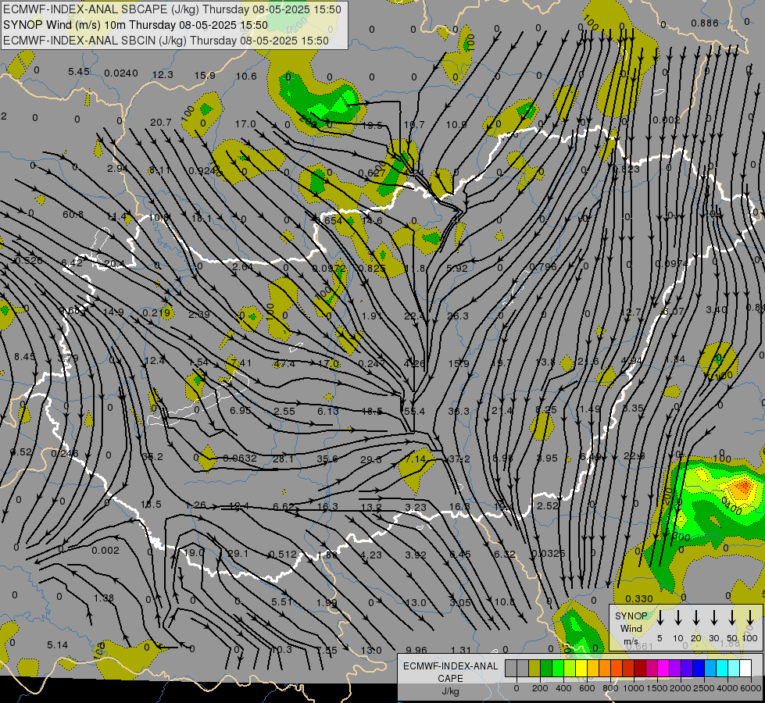Click the 0.0240 value on the map
The image size is (765, 703).
click(121, 73)
